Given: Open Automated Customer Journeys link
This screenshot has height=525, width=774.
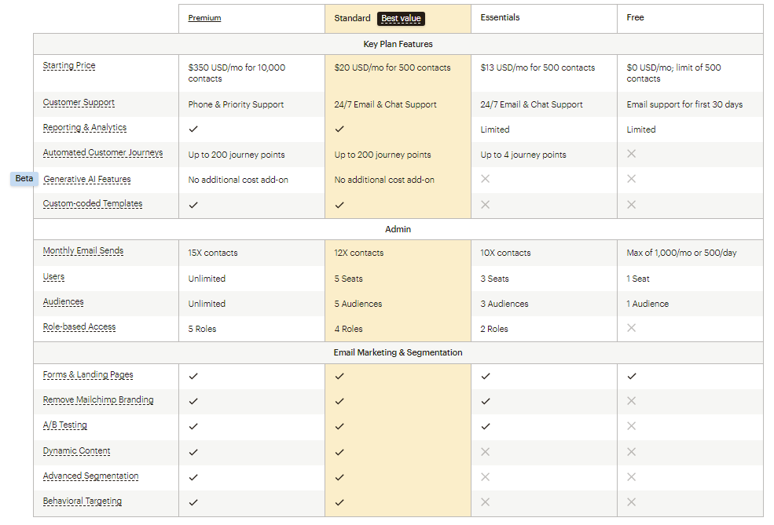Looking at the screenshot, I should click(x=103, y=152).
